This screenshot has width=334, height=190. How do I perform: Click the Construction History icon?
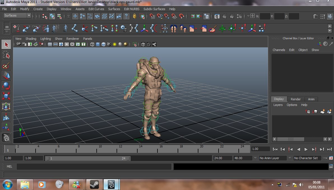point(206,16)
